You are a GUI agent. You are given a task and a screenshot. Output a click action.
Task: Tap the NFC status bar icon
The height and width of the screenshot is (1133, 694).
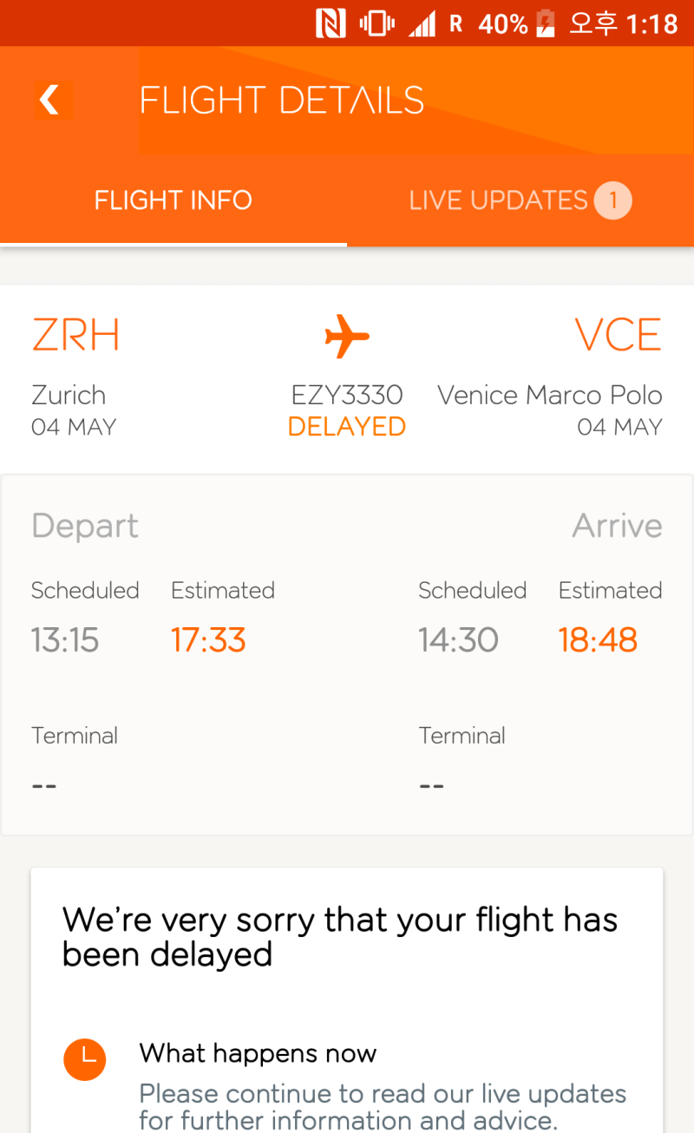pos(331,23)
